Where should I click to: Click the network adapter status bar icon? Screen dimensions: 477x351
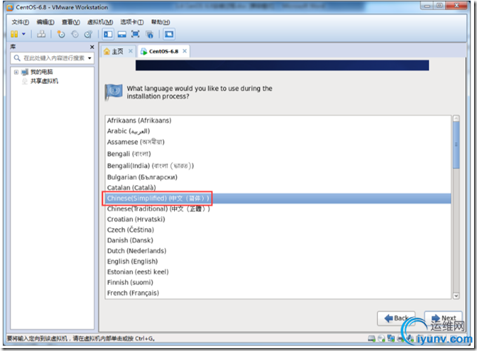click(x=391, y=338)
